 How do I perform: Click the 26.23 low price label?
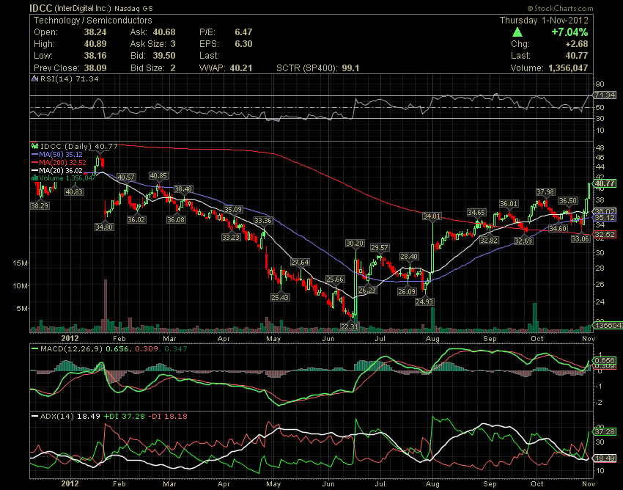367,290
